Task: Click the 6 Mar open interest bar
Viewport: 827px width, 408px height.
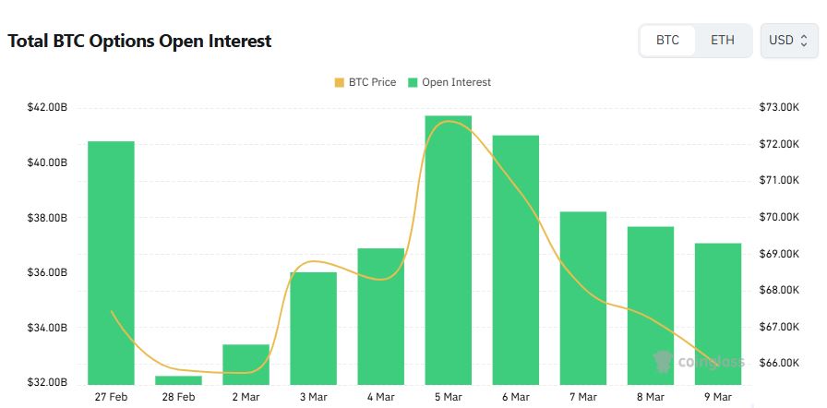Action: pyautogui.click(x=515, y=259)
